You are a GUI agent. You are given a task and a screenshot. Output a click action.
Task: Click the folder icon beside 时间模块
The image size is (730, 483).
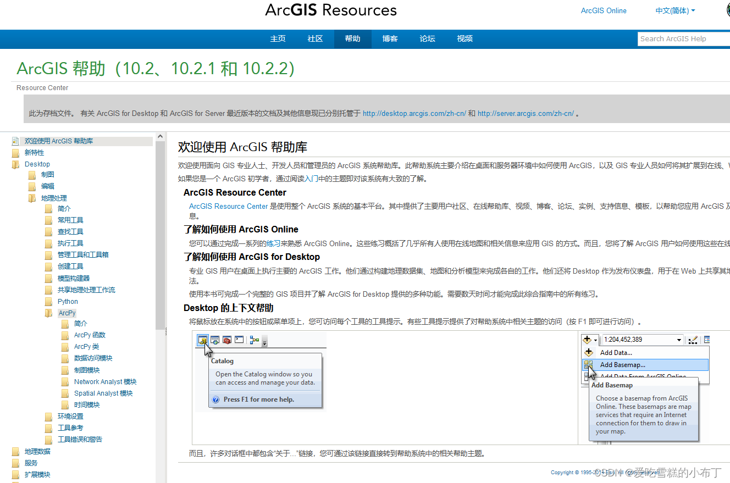pyautogui.click(x=65, y=405)
